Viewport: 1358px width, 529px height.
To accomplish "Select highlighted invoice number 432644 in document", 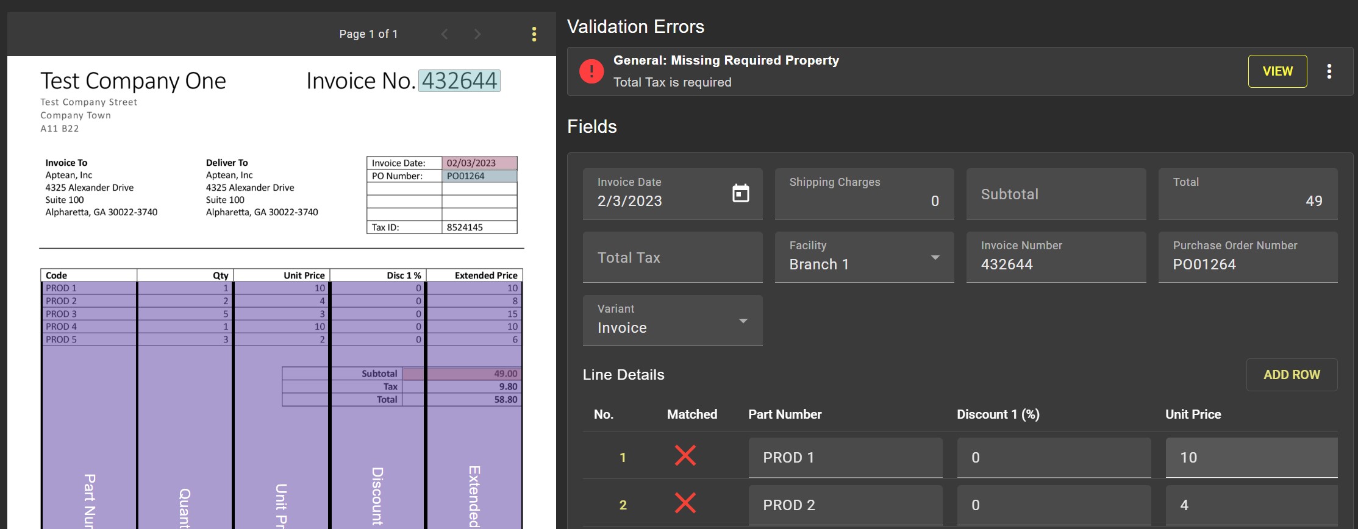I will pos(459,81).
